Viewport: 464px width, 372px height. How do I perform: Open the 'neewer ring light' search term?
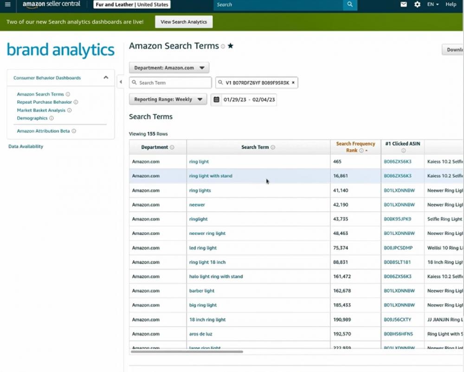(x=207, y=233)
